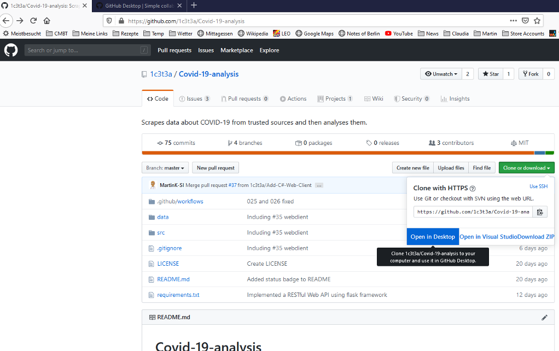Click the pencil icon to edit README
The height and width of the screenshot is (351, 559).
[x=544, y=317]
